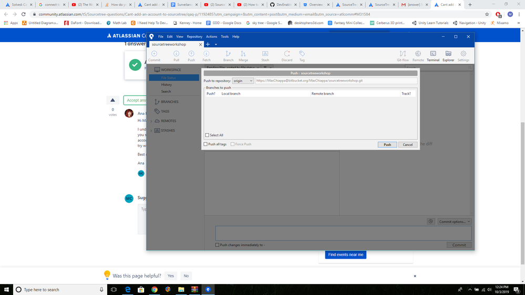Bookmark this page with the star icon

[x=487, y=14]
